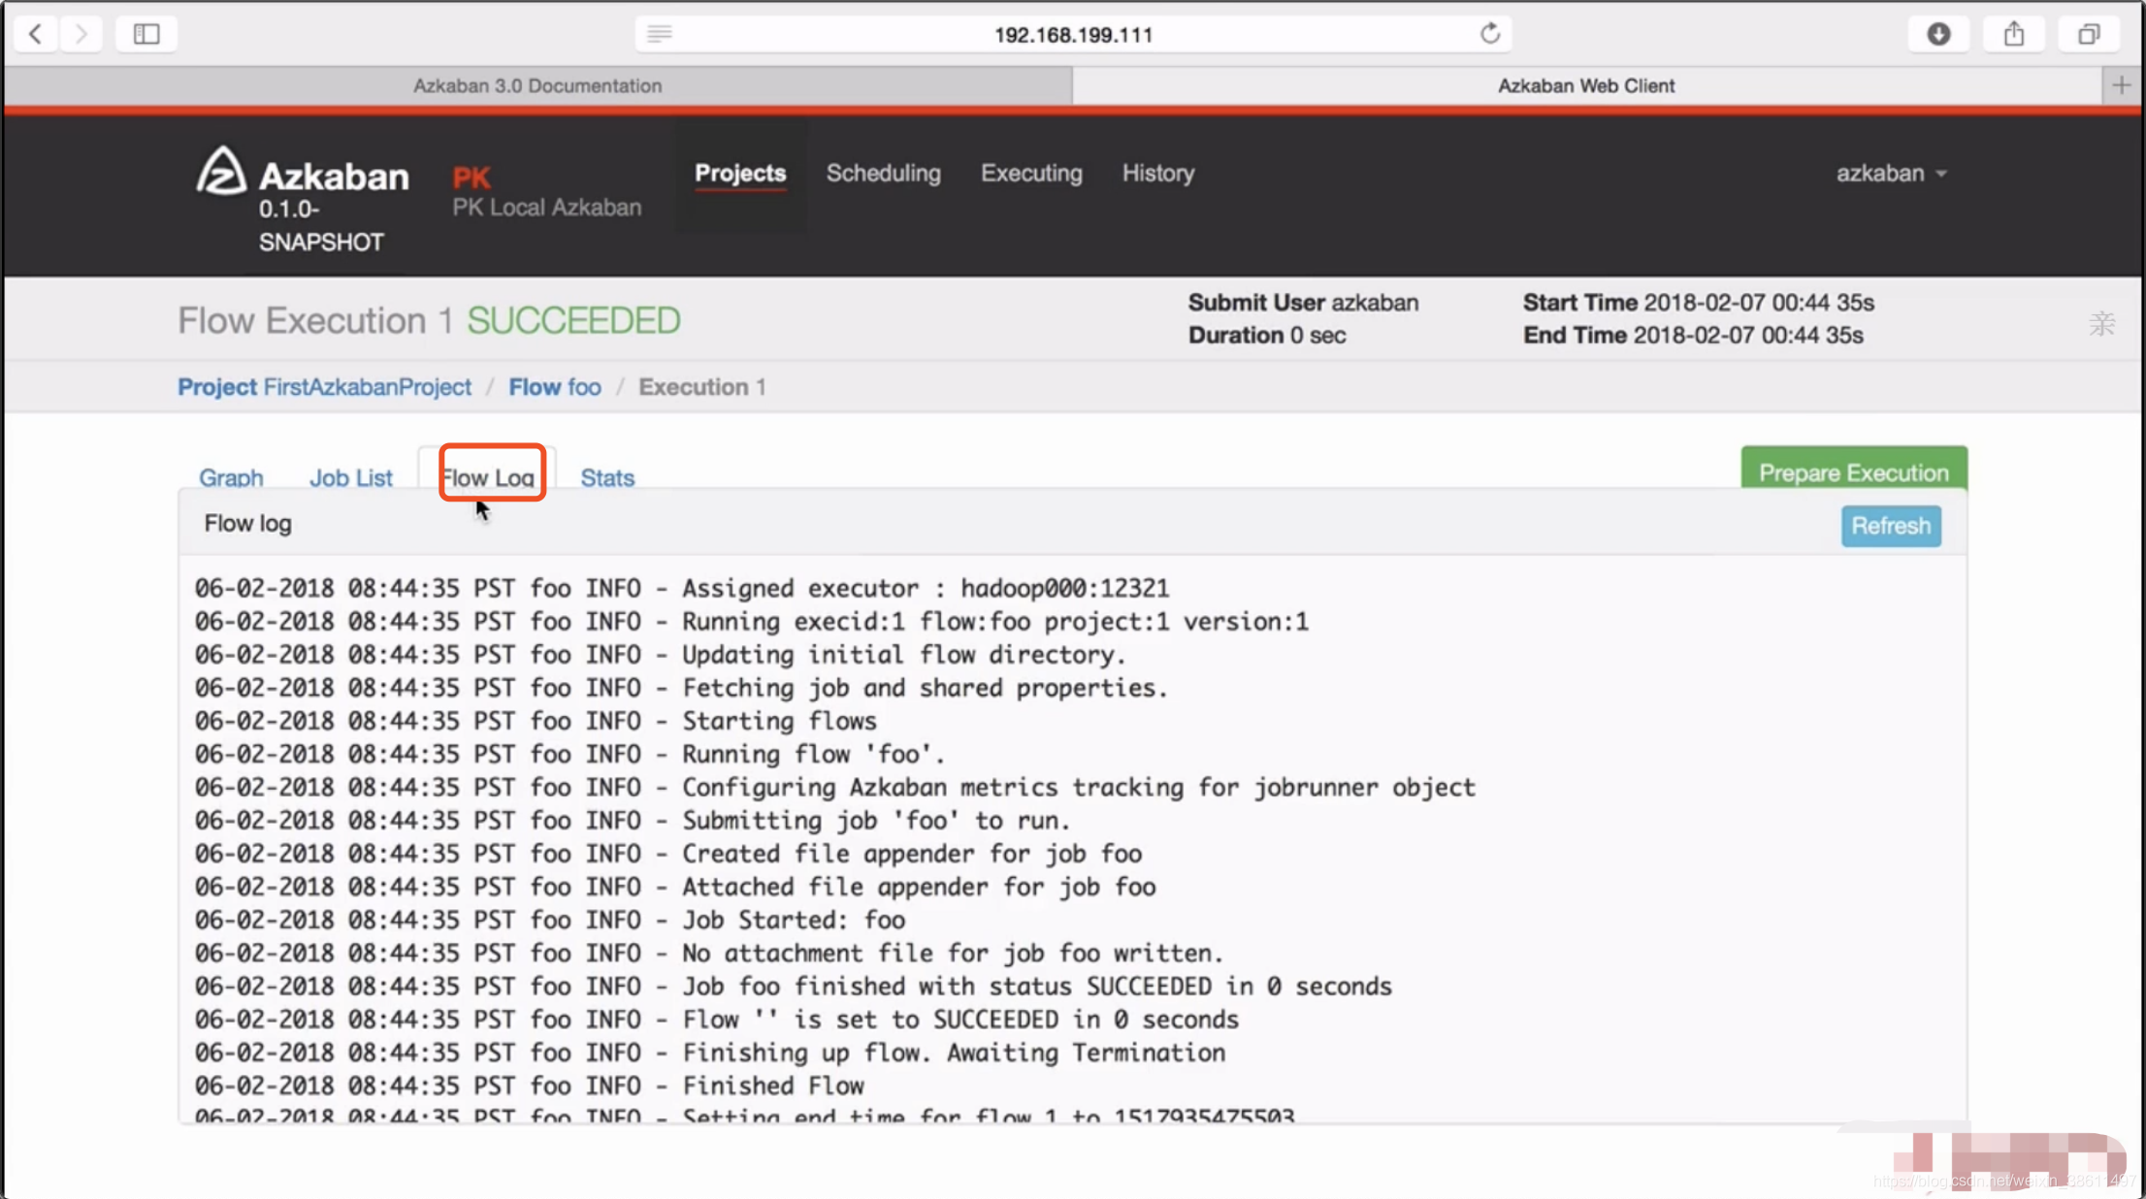The image size is (2146, 1199).
Task: Go forward with the browser forward arrow
Action: [x=81, y=34]
